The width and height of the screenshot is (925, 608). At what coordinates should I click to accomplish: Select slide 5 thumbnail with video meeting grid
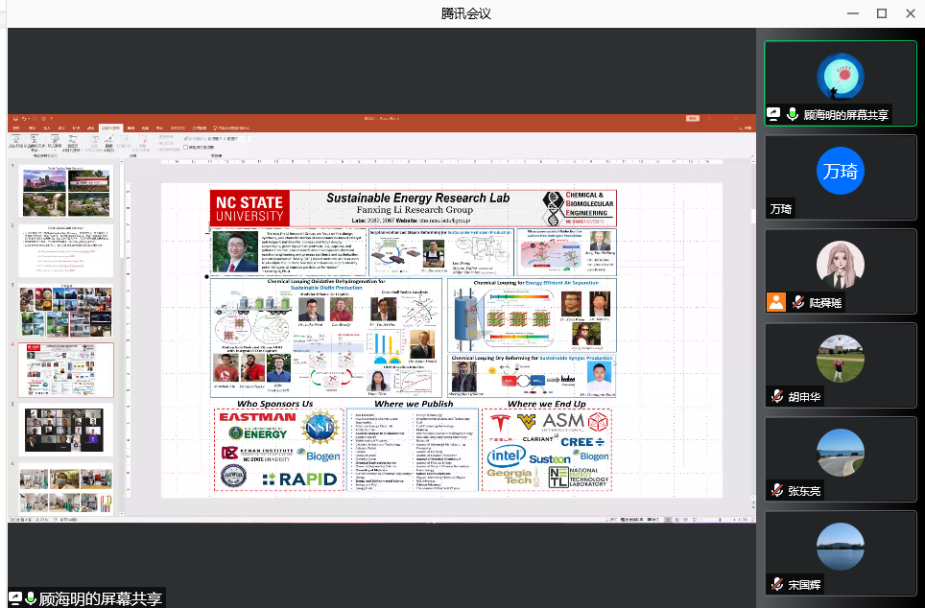coord(65,430)
